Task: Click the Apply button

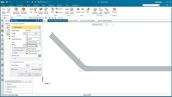Action: (30, 75)
